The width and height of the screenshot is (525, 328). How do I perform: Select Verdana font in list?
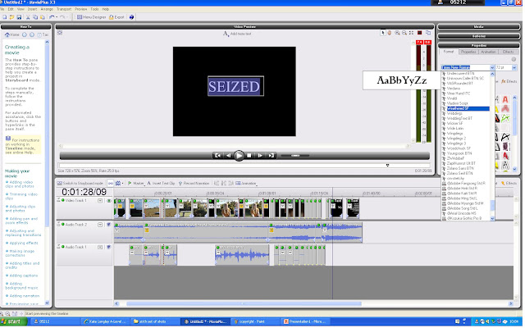(454, 89)
